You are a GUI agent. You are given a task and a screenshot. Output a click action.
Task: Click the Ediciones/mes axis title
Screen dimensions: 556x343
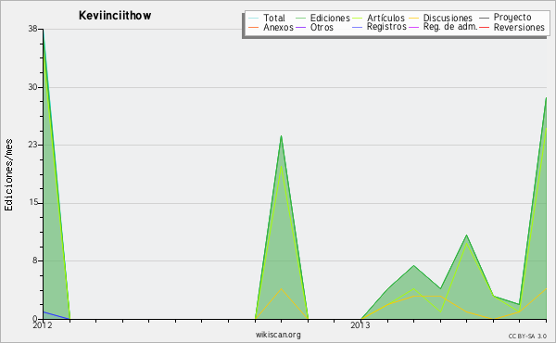click(9, 175)
